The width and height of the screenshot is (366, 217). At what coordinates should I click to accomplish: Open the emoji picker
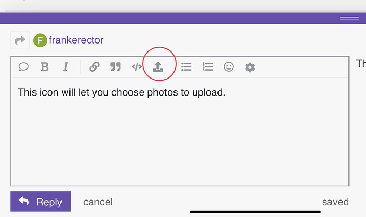[229, 67]
